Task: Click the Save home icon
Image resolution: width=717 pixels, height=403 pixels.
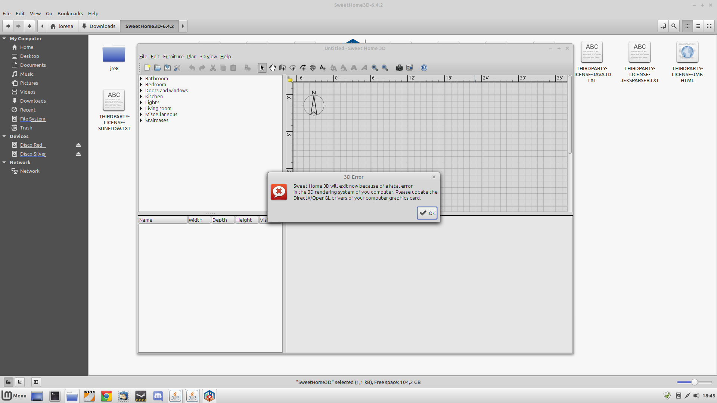Action: (167, 68)
